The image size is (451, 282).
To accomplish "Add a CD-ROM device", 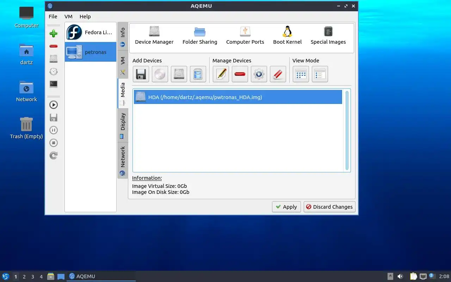I will 160,74.
